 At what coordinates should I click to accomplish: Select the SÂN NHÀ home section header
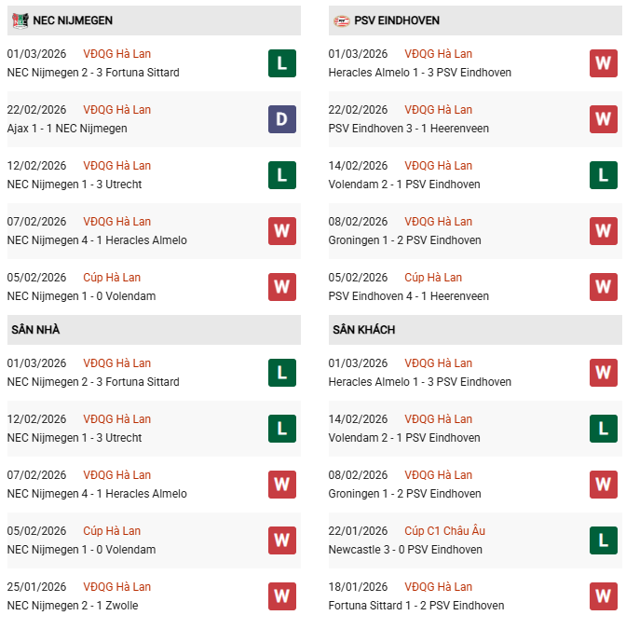[35, 330]
